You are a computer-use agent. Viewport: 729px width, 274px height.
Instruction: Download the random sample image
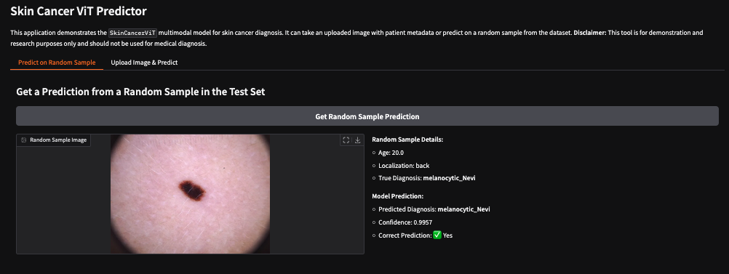[x=357, y=140]
